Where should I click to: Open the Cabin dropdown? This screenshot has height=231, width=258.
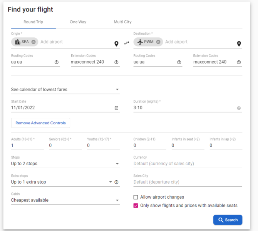[65, 200]
